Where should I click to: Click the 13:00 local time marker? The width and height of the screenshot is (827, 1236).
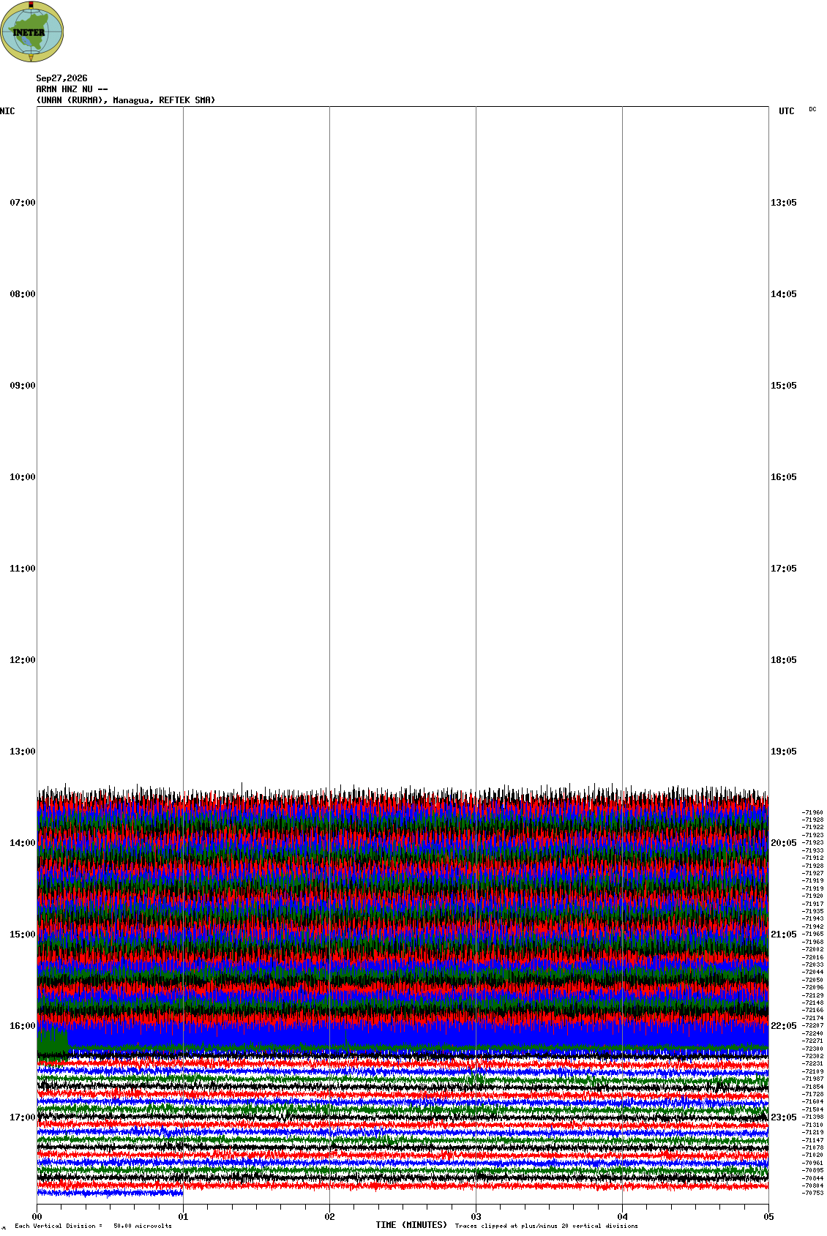click(23, 752)
